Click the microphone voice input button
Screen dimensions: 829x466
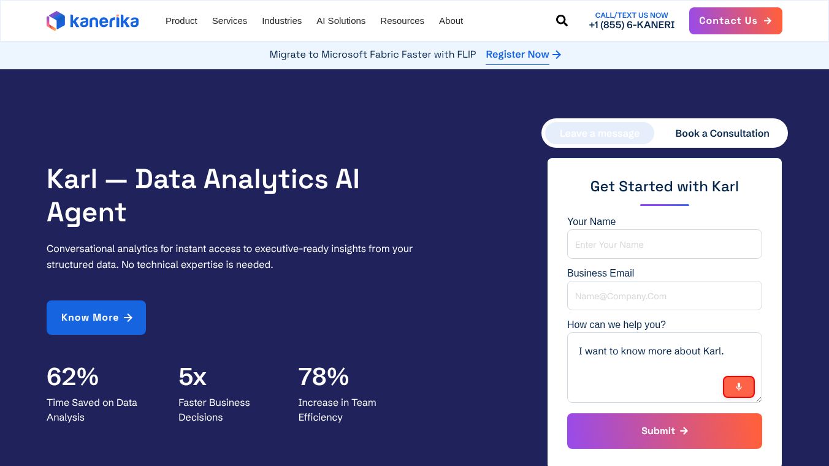(x=738, y=387)
